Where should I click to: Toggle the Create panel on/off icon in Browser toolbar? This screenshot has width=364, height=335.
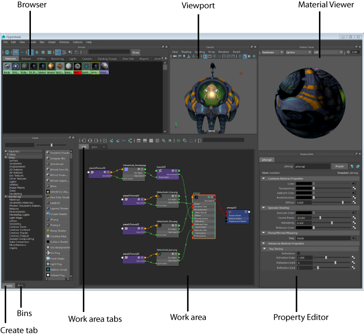[7, 52]
